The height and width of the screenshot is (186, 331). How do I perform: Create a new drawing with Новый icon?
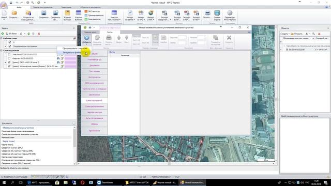tap(4, 14)
